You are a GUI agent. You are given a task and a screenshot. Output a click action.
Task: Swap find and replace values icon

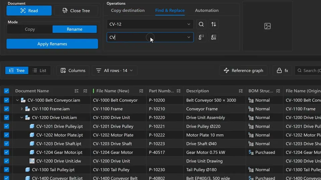(214, 24)
